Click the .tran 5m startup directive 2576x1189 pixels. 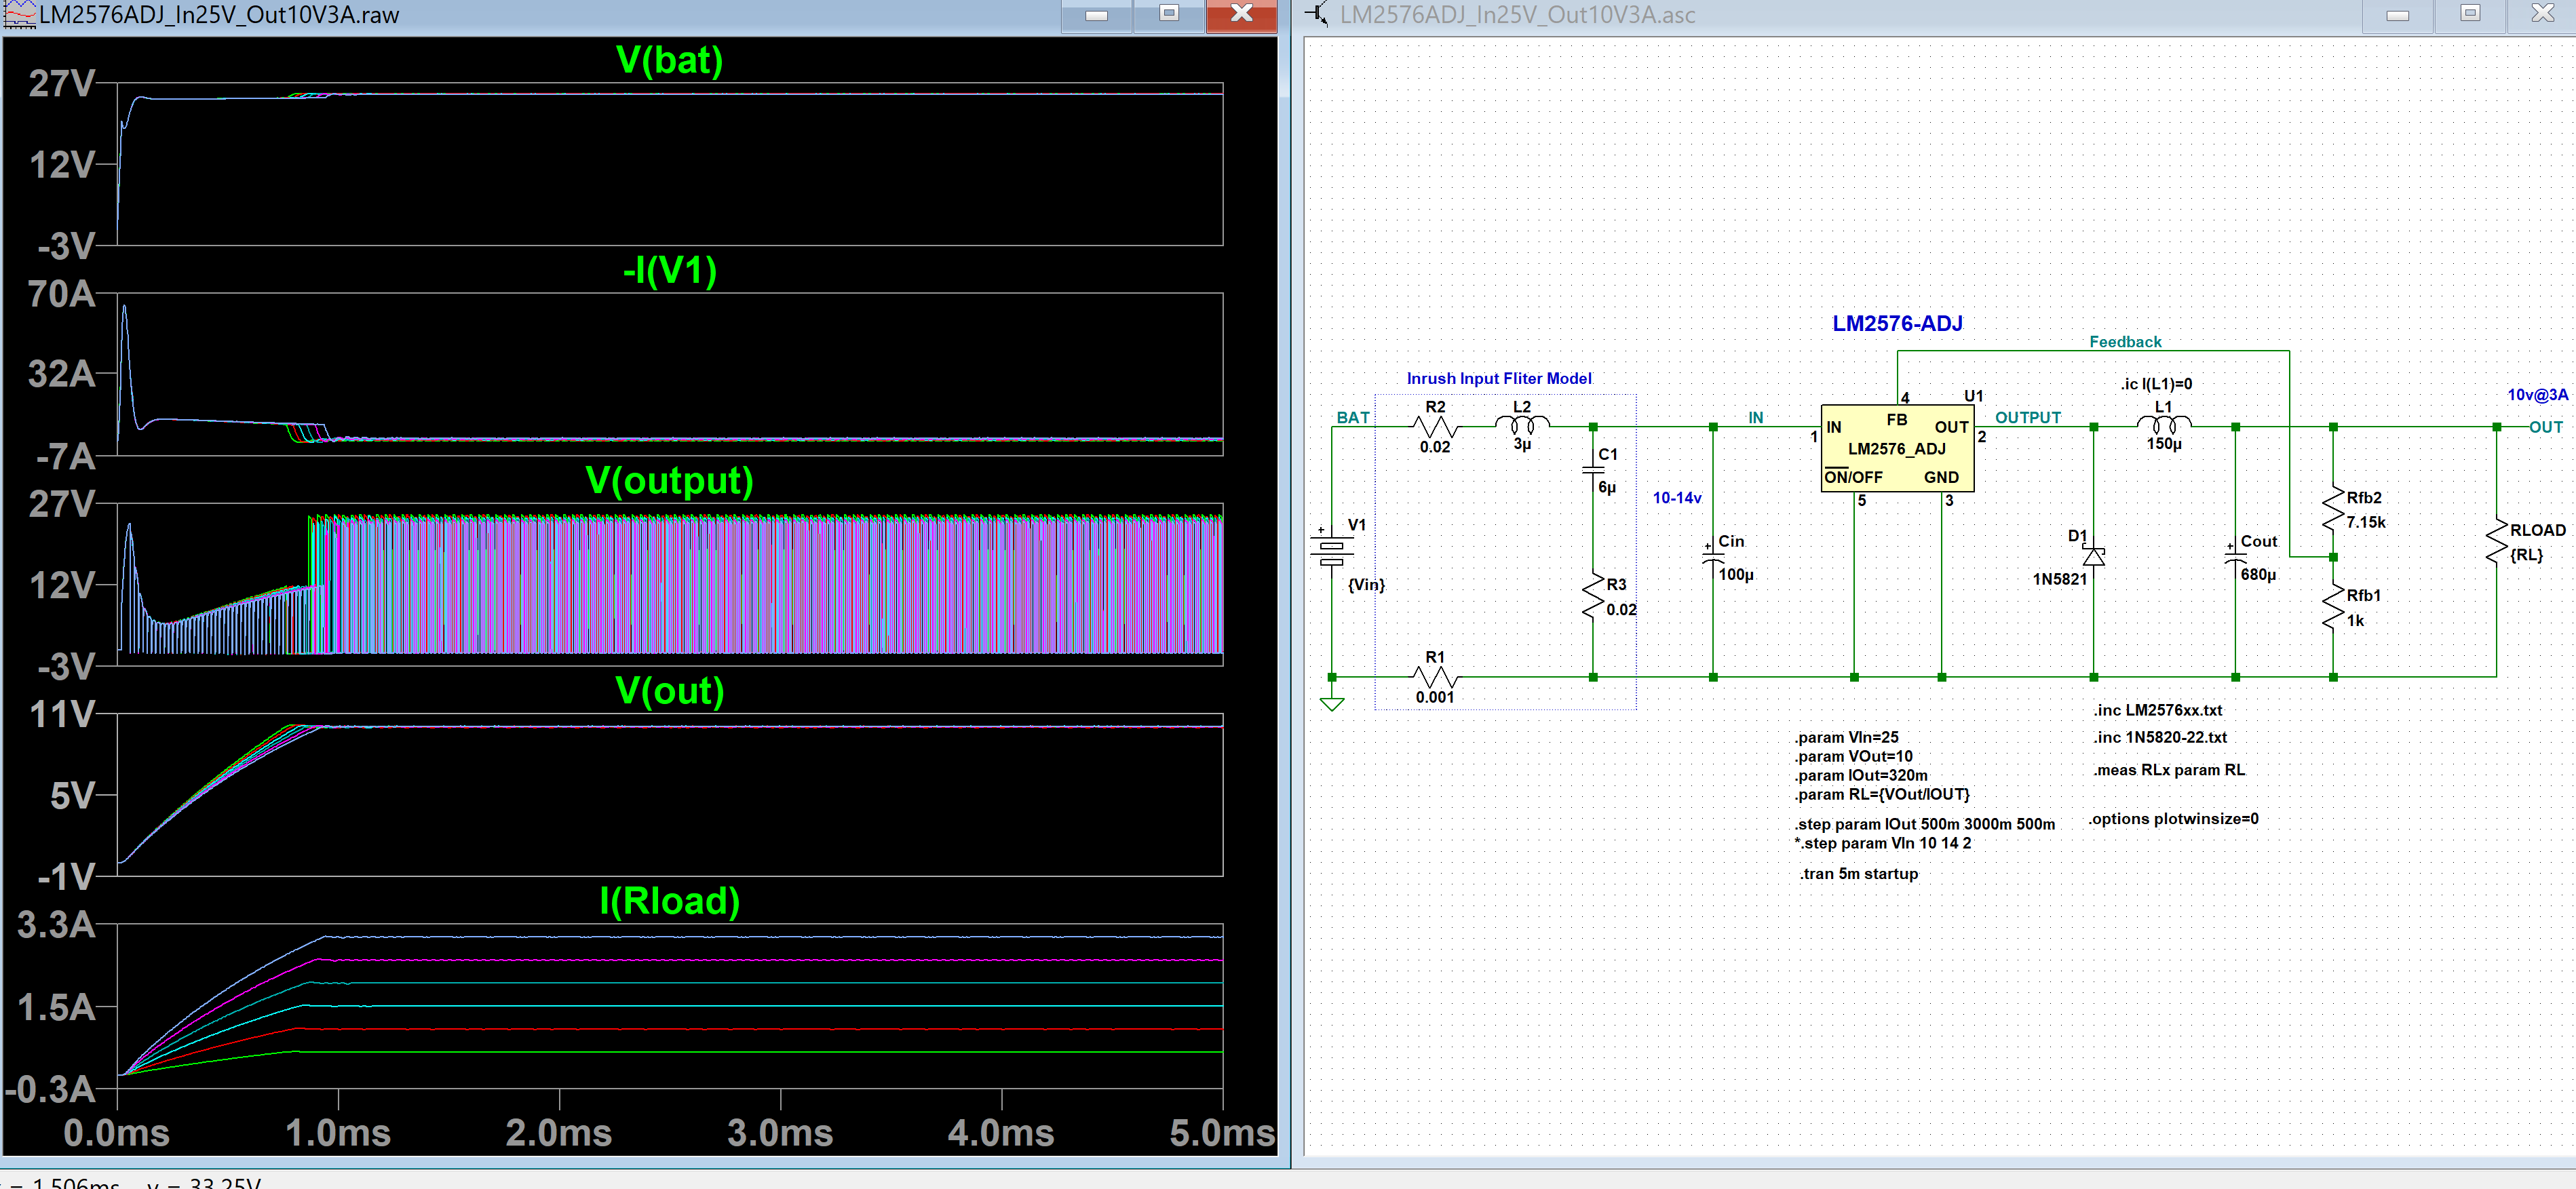pos(1859,873)
